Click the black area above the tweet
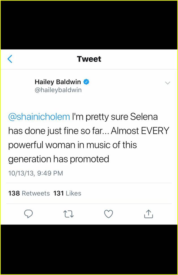The height and width of the screenshot is (275, 178). click(89, 25)
